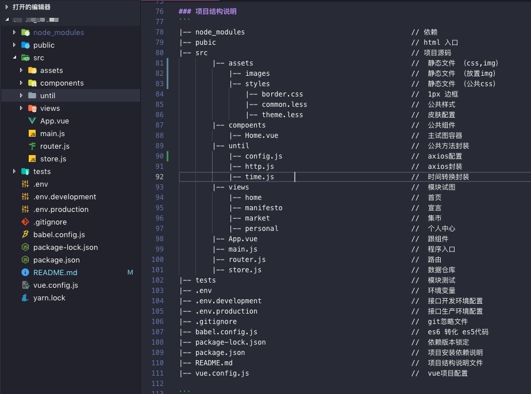Image resolution: width=531 pixels, height=394 pixels.
Task: Click 'manifesto' on line 95
Action: [x=263, y=208]
